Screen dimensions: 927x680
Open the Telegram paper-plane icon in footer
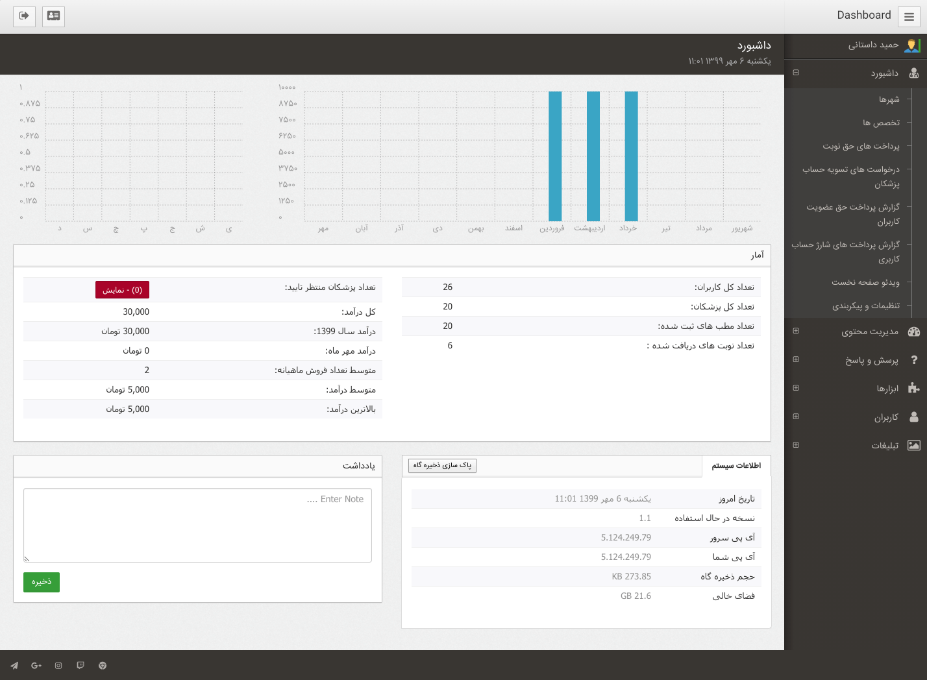[14, 666]
